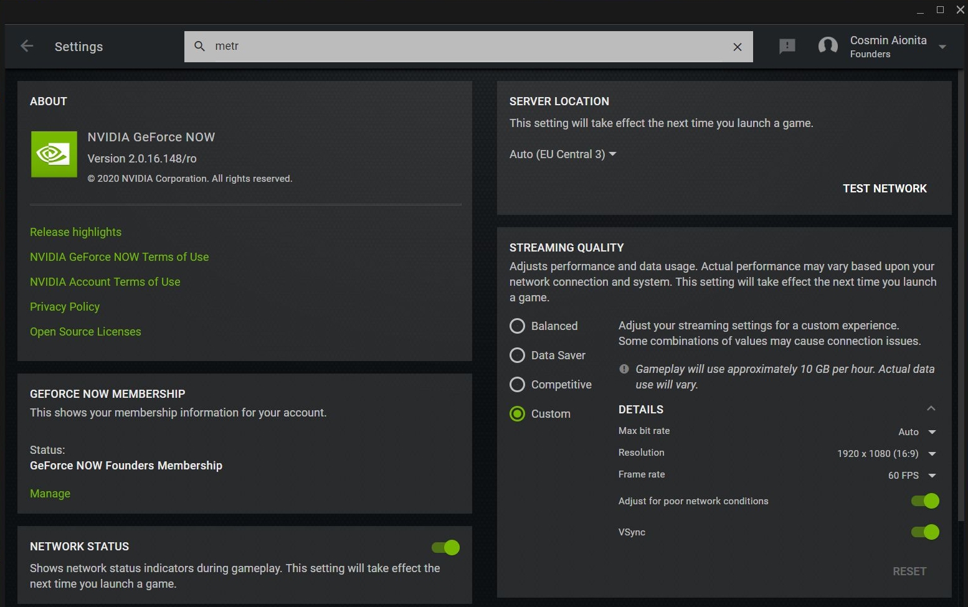
Task: Click Version 2.0.16.148/ro text
Action: tap(142, 158)
